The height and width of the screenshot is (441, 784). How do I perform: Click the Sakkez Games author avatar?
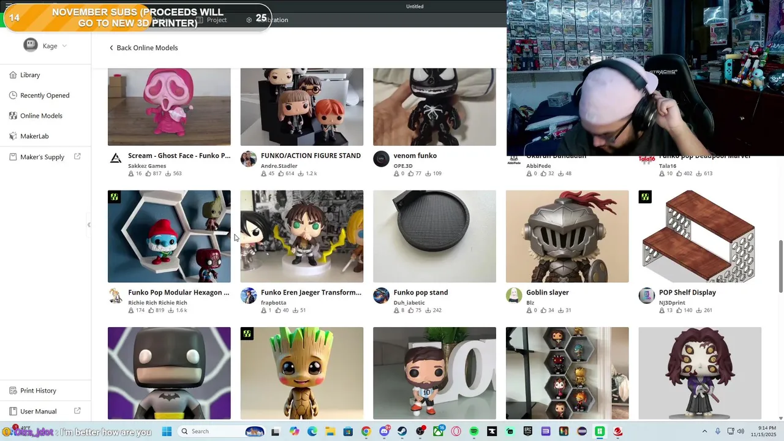[116, 159]
